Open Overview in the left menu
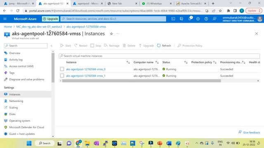 coord(15,53)
